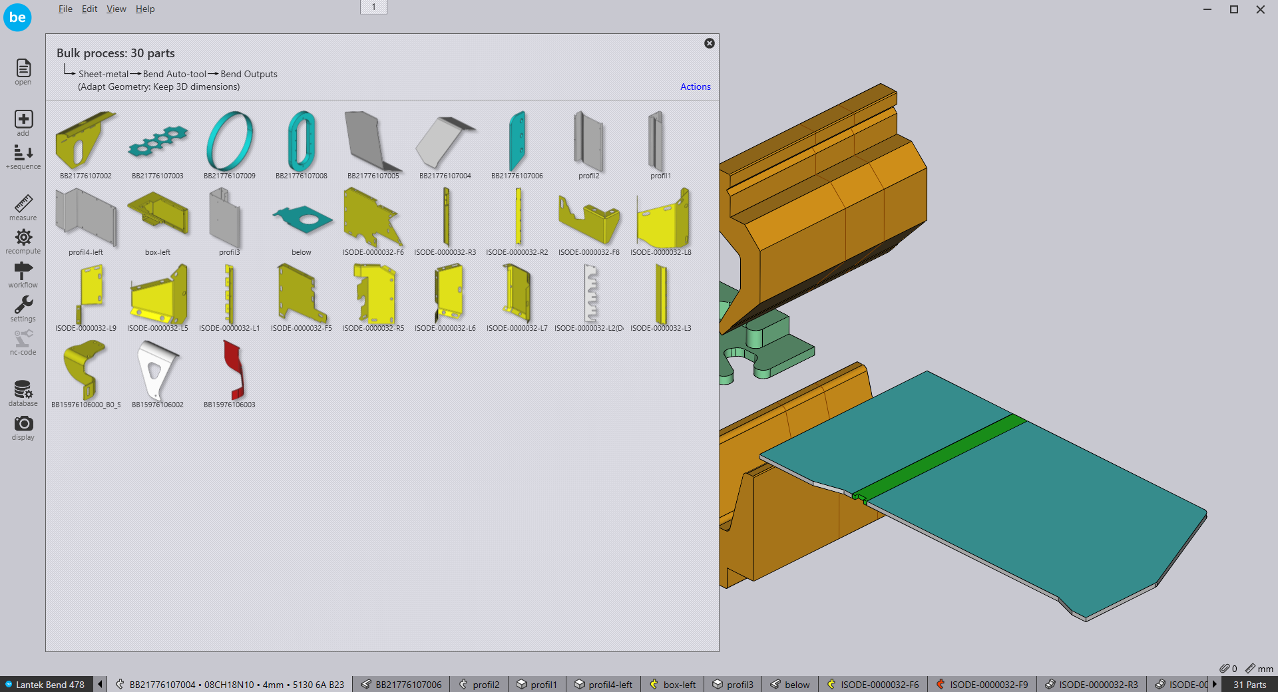
Task: Select the BB21776107009 ring thumbnail
Action: coord(230,142)
